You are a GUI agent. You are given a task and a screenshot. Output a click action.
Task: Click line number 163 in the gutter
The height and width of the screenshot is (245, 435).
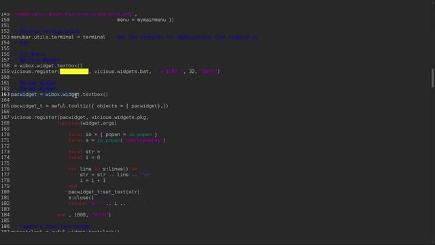tap(5, 95)
